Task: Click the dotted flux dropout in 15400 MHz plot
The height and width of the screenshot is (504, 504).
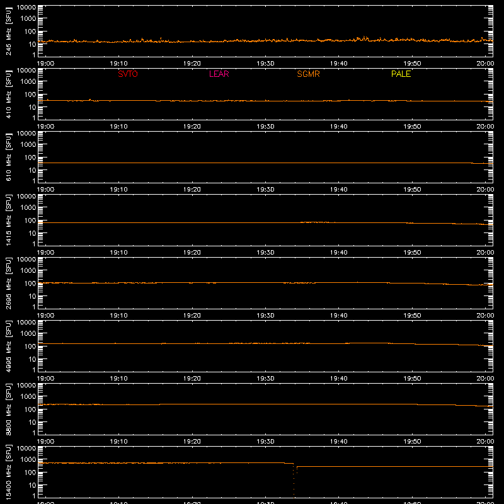Action: (294, 481)
